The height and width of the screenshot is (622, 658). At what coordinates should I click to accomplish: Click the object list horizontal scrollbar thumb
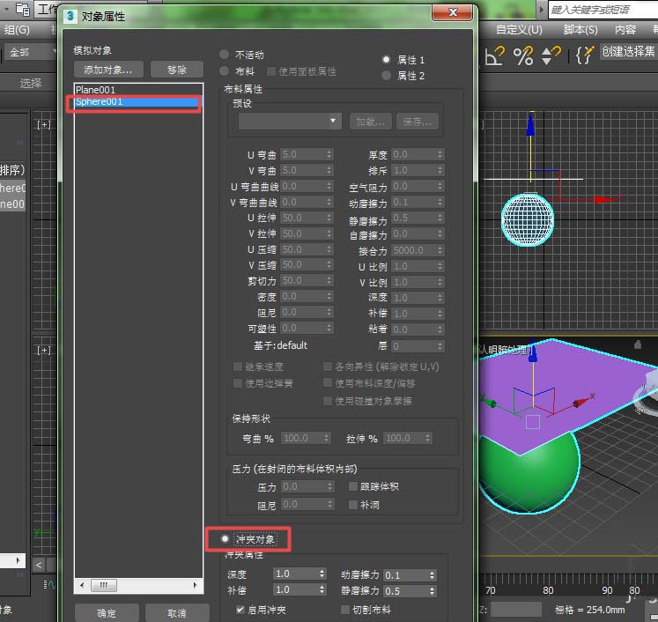(x=104, y=585)
